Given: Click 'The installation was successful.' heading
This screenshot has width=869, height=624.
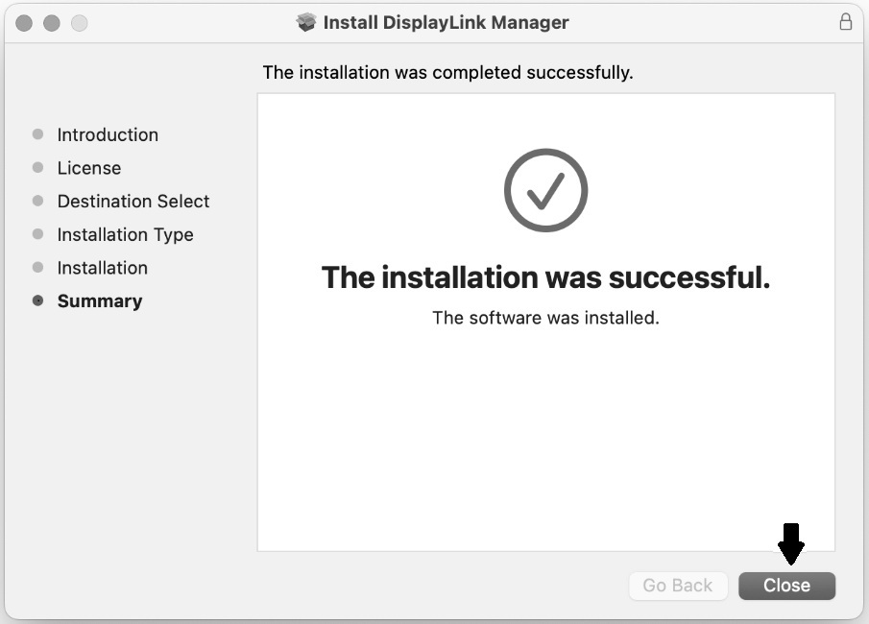Looking at the screenshot, I should [x=546, y=277].
